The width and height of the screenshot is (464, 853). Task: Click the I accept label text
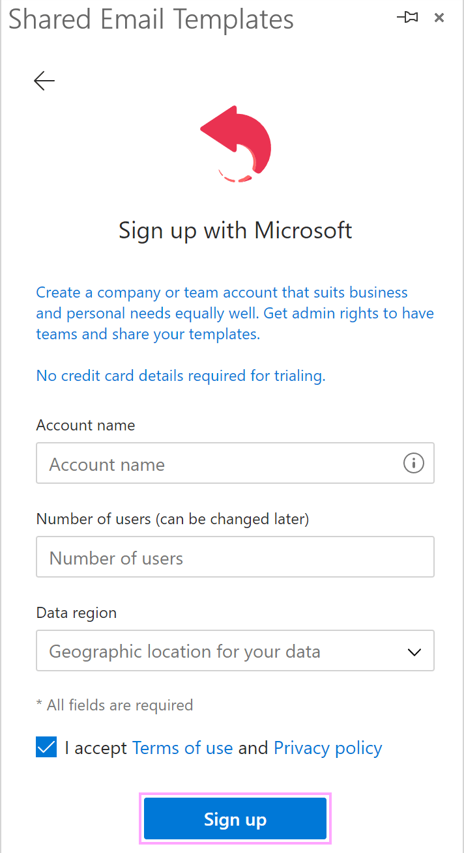[x=96, y=748]
